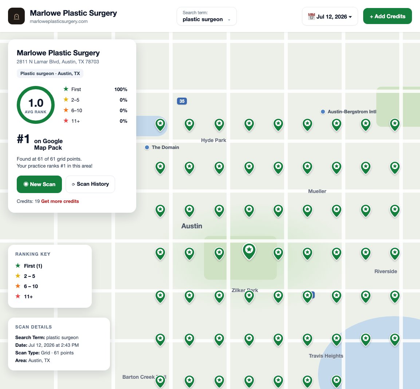Click the #1 on Google Map Pack heading
This screenshot has height=389, width=420.
click(40, 142)
